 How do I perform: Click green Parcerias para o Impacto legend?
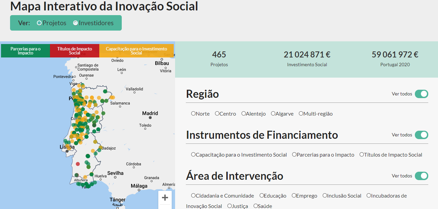[25, 51]
